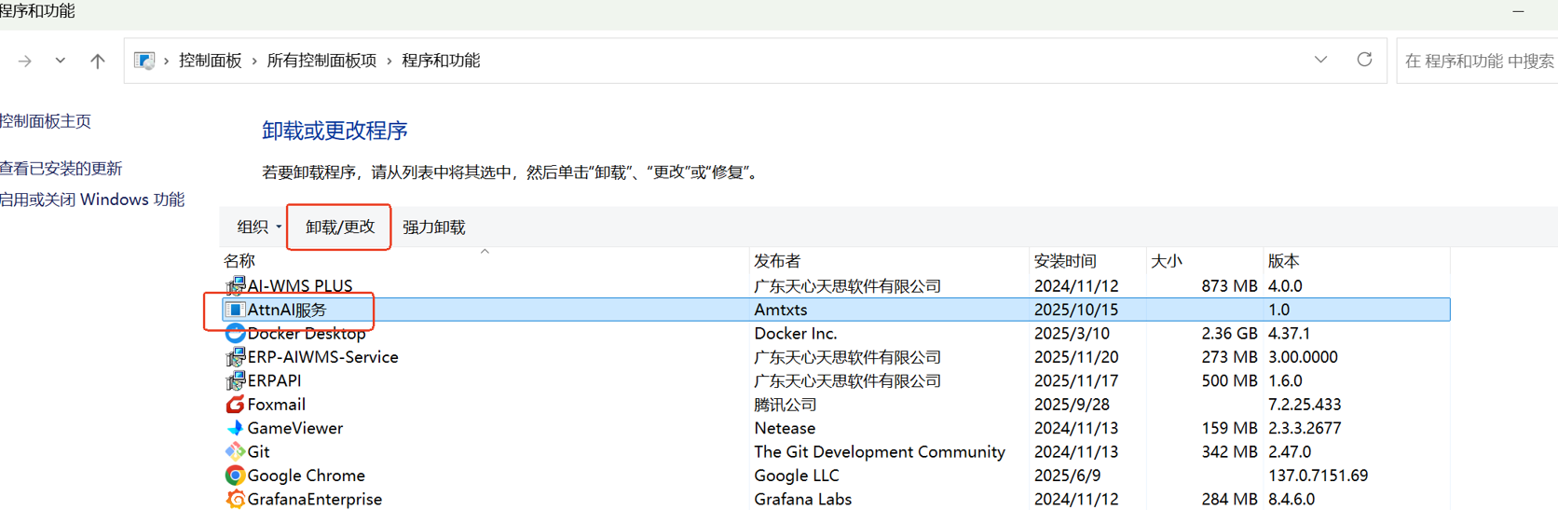Click version 3.00.0000 cell
Image resolution: width=1558 pixels, height=510 pixels.
(x=1303, y=357)
